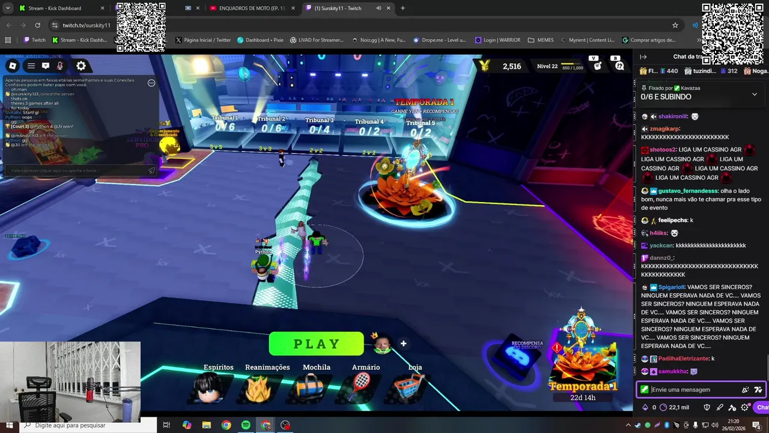
Task: Toggle the in-game chat bubble icon
Action: (x=46, y=66)
